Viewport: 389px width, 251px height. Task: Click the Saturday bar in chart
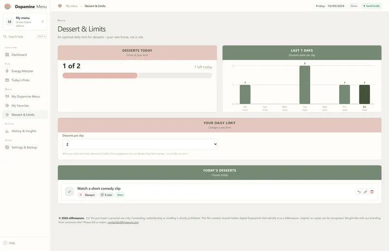tap(245, 94)
